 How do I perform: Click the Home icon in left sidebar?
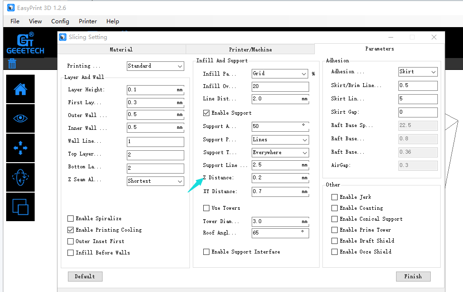tap(20, 89)
